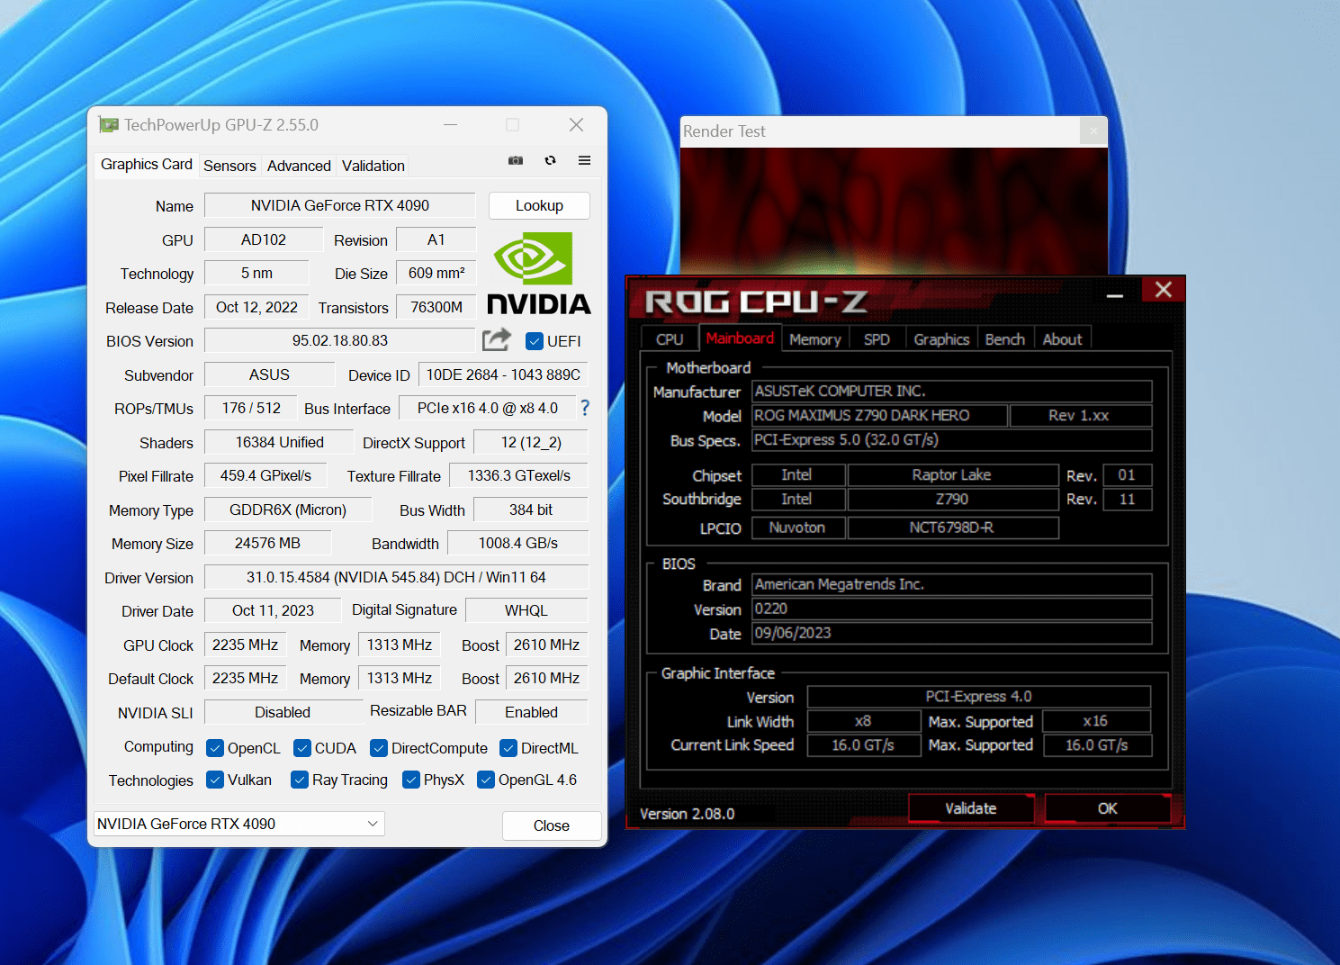Click the GPU-Z title bar app icon
This screenshot has height=965, width=1340.
[109, 125]
